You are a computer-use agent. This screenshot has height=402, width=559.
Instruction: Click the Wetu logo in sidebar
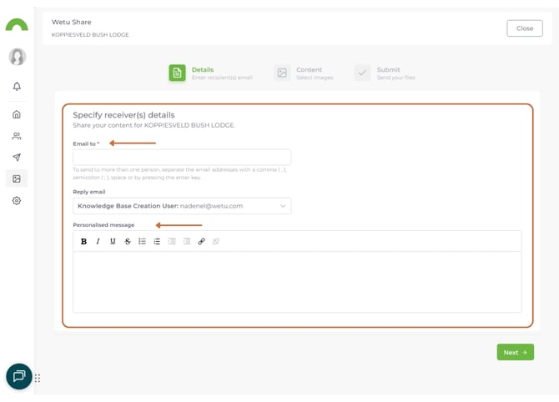pos(17,25)
